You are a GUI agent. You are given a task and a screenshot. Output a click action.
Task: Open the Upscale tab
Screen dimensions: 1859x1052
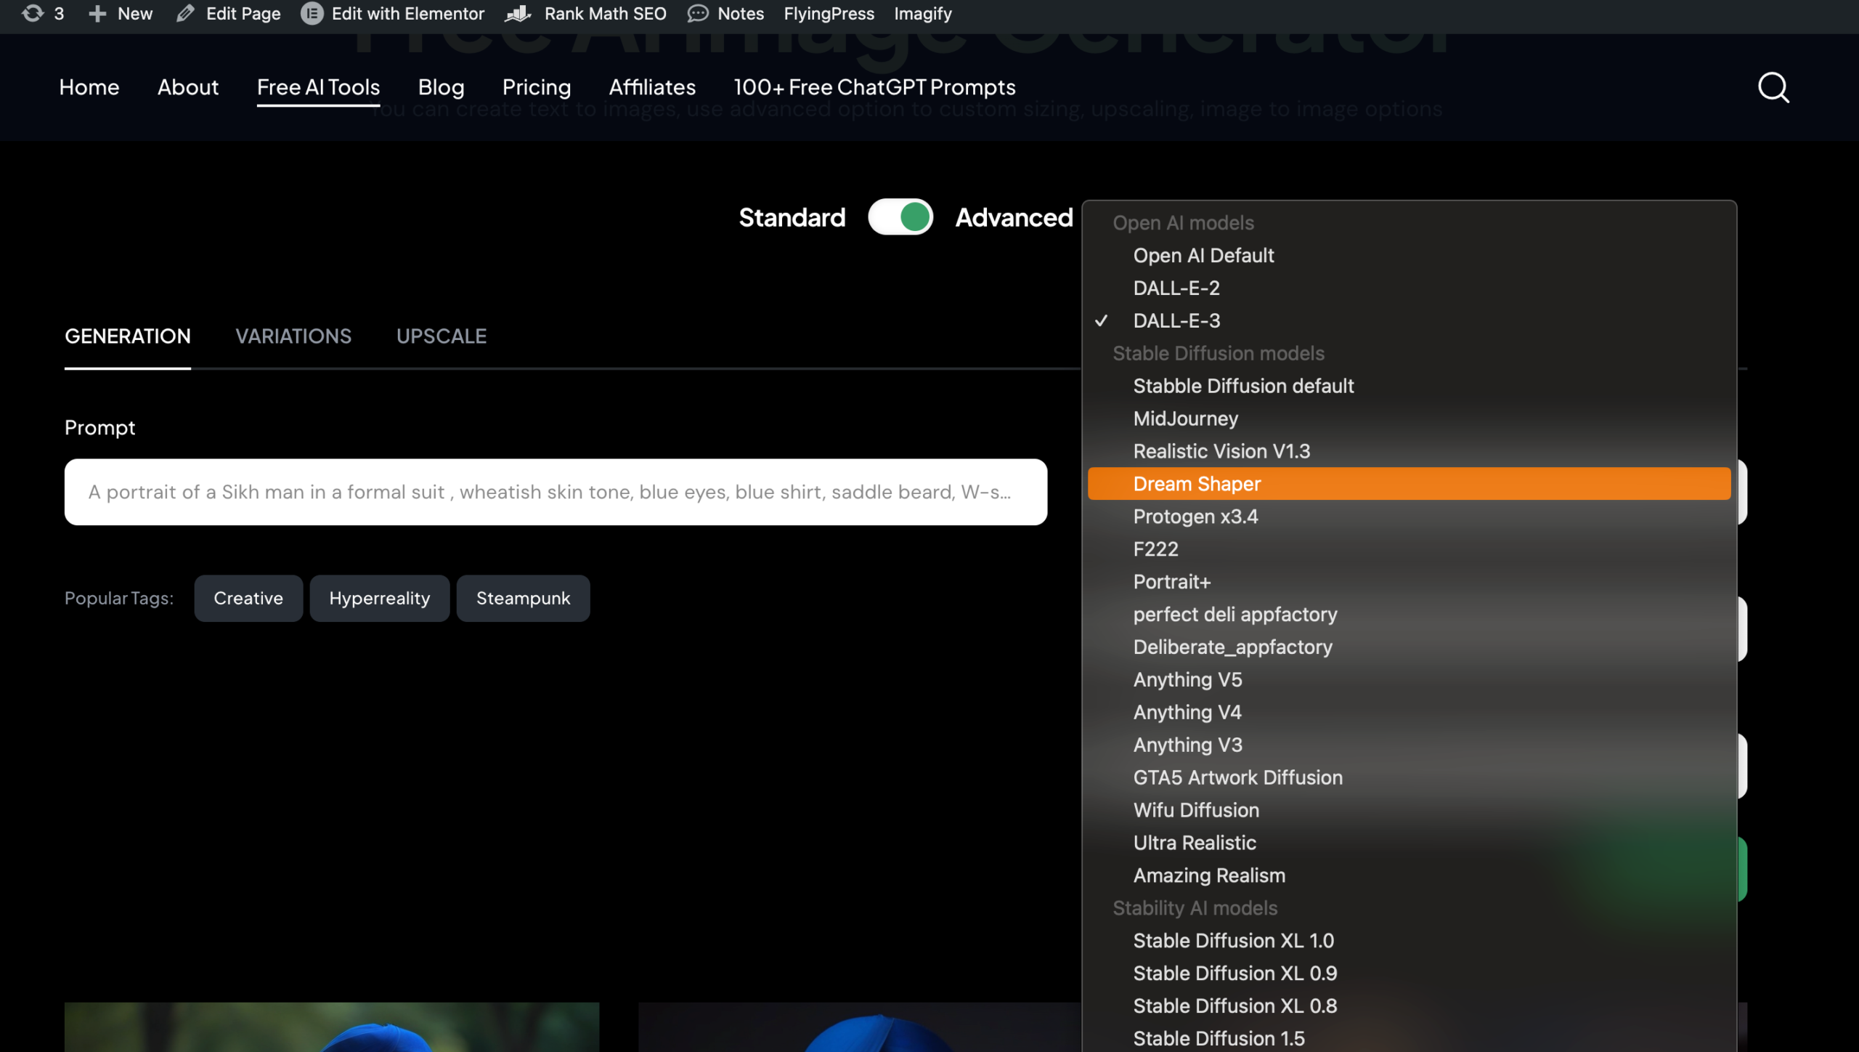(x=442, y=336)
